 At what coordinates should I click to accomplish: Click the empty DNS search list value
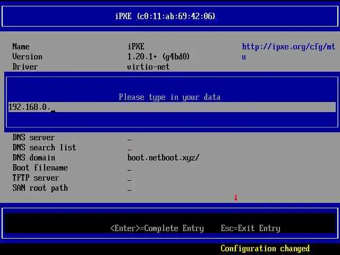pyautogui.click(x=129, y=150)
